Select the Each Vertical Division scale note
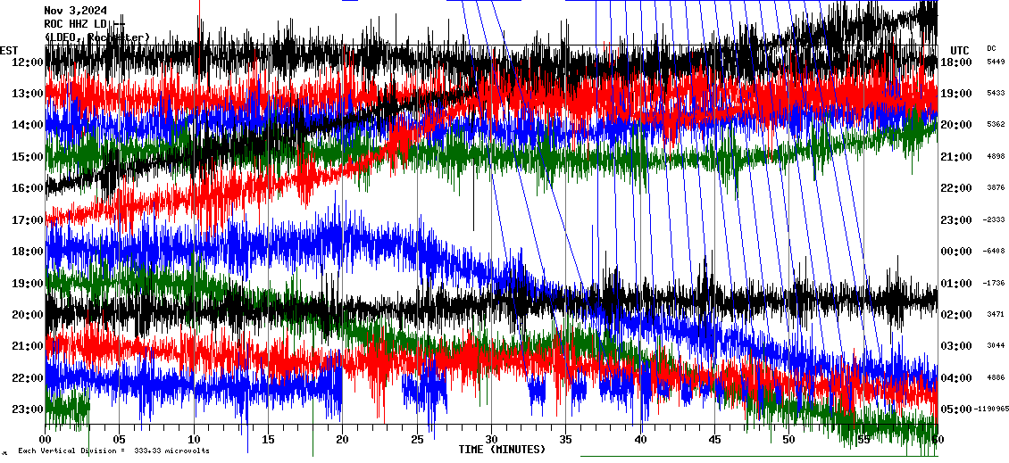Viewport: 1009px width, 463px height. [113, 451]
